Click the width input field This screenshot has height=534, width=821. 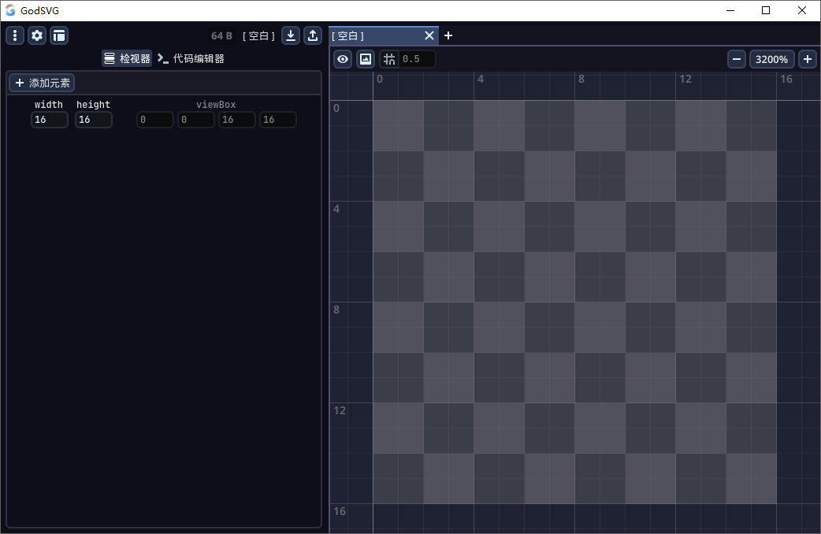click(49, 120)
